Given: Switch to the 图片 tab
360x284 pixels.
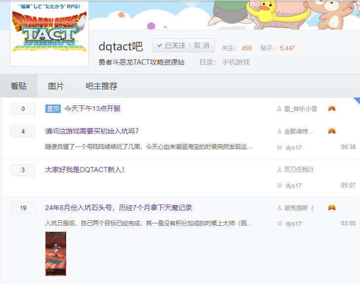Looking at the screenshot, I should (x=56, y=86).
